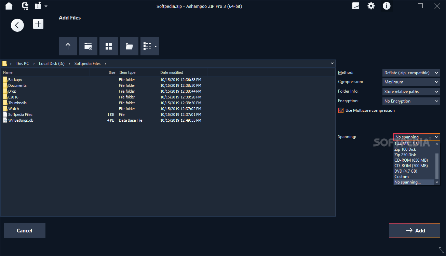Screen dimensions: 446x256
Task: Choose CD-ROM (700 MB) option
Action: [x=414, y=166]
